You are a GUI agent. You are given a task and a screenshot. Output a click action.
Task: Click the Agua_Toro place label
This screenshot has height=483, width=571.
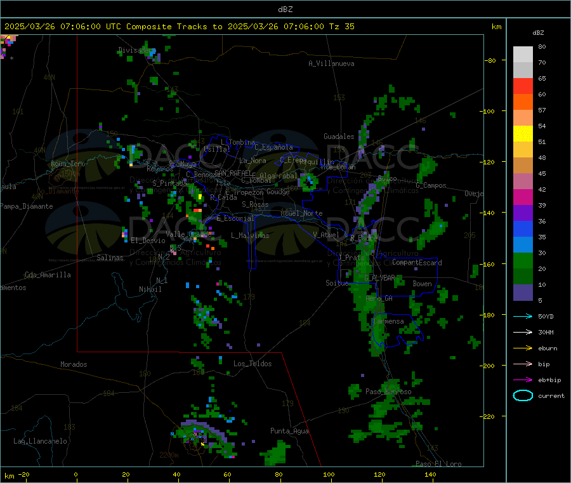point(68,164)
